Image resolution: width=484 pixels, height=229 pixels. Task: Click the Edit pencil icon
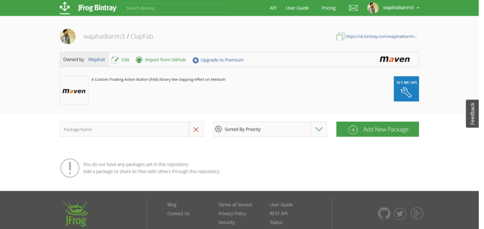[x=115, y=60]
